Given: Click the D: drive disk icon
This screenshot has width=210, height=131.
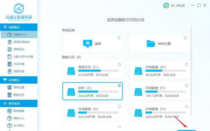Looking at the screenshot, I should point(138,71).
